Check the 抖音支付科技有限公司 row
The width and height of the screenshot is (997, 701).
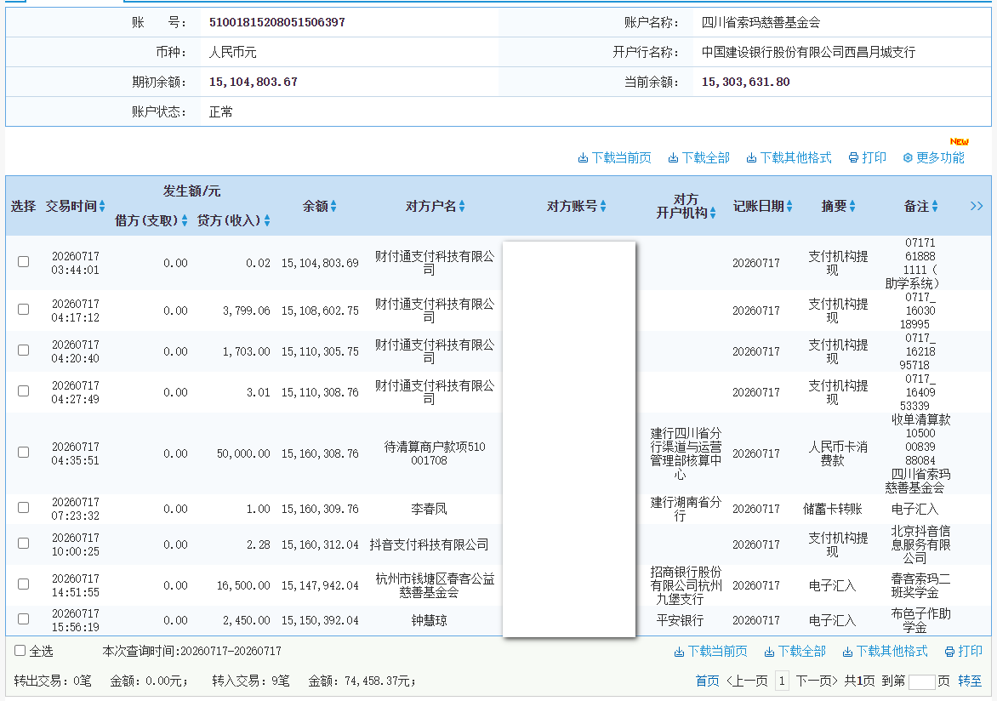pos(24,544)
